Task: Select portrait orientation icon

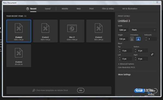Action: coord(132,39)
